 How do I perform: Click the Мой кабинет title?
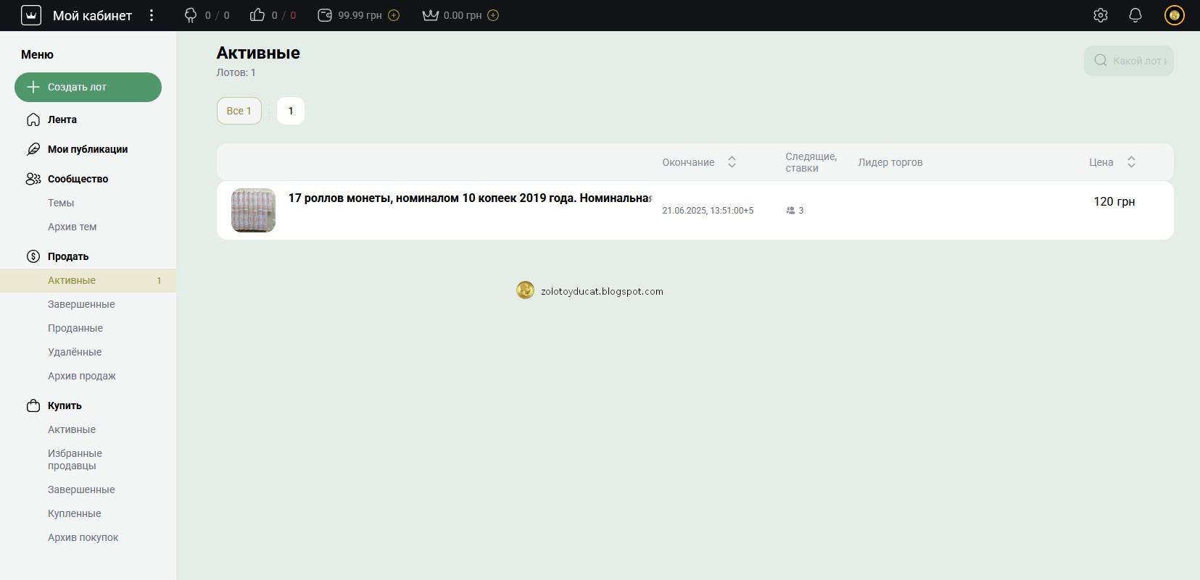[92, 15]
